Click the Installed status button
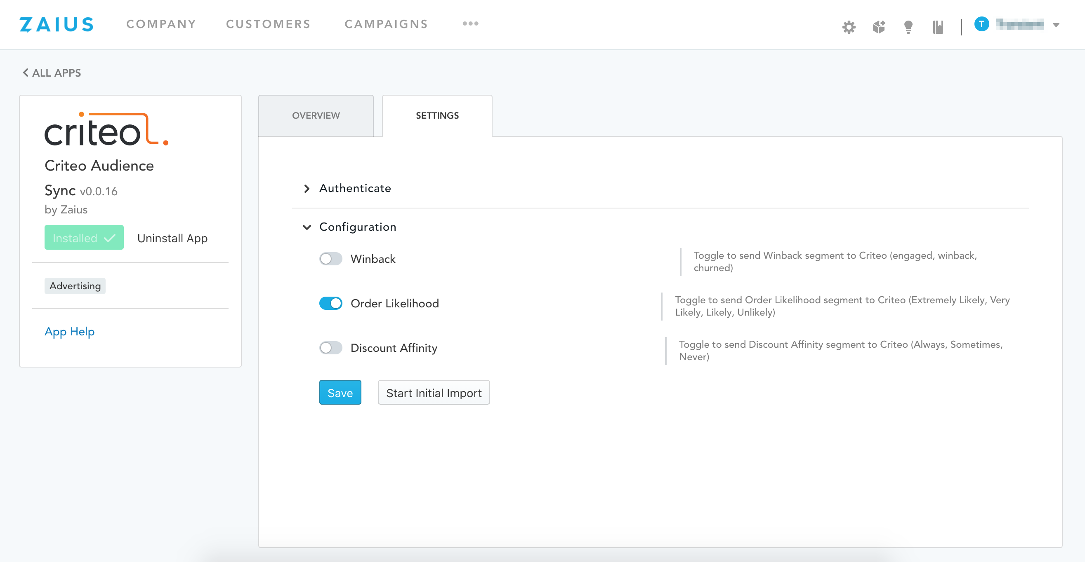Screen dimensions: 1085x562 point(84,238)
